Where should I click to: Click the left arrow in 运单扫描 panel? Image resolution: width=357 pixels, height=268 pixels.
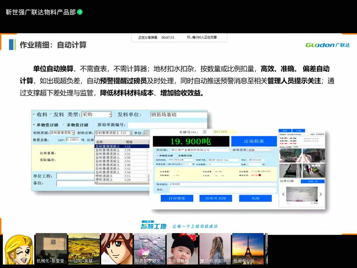point(283,194)
